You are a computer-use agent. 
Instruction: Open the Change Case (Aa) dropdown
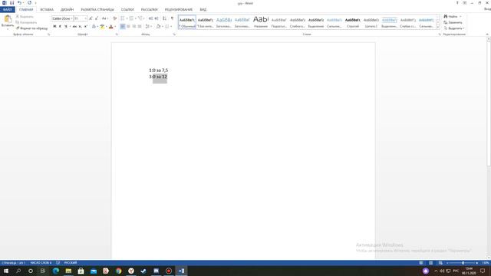(x=105, y=18)
